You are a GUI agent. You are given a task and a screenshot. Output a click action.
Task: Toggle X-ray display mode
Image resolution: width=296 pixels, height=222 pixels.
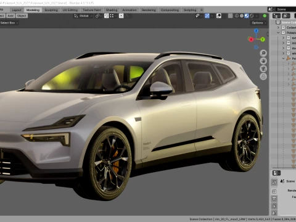231,16
